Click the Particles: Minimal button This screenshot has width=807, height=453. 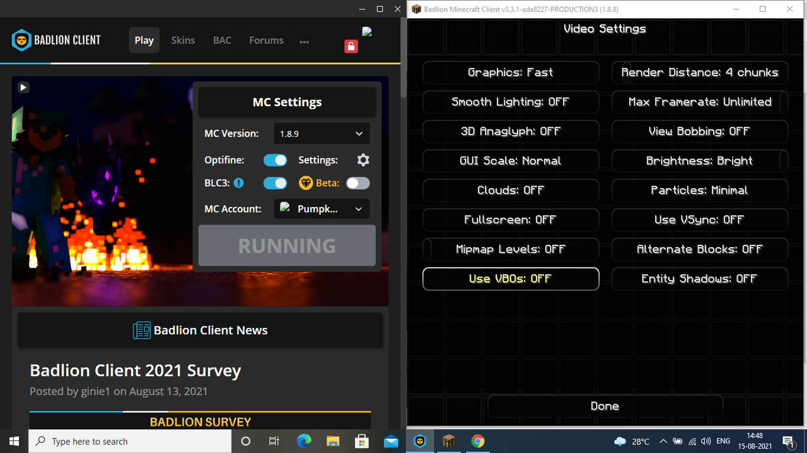[x=700, y=190]
